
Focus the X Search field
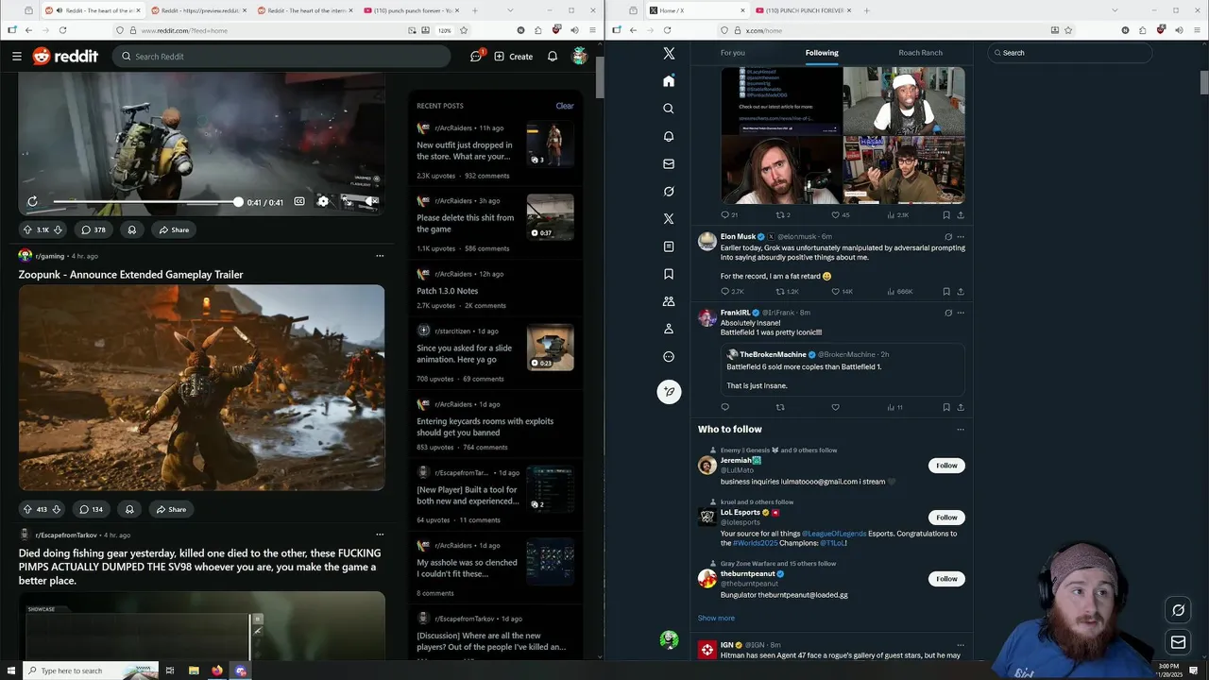(1069, 53)
